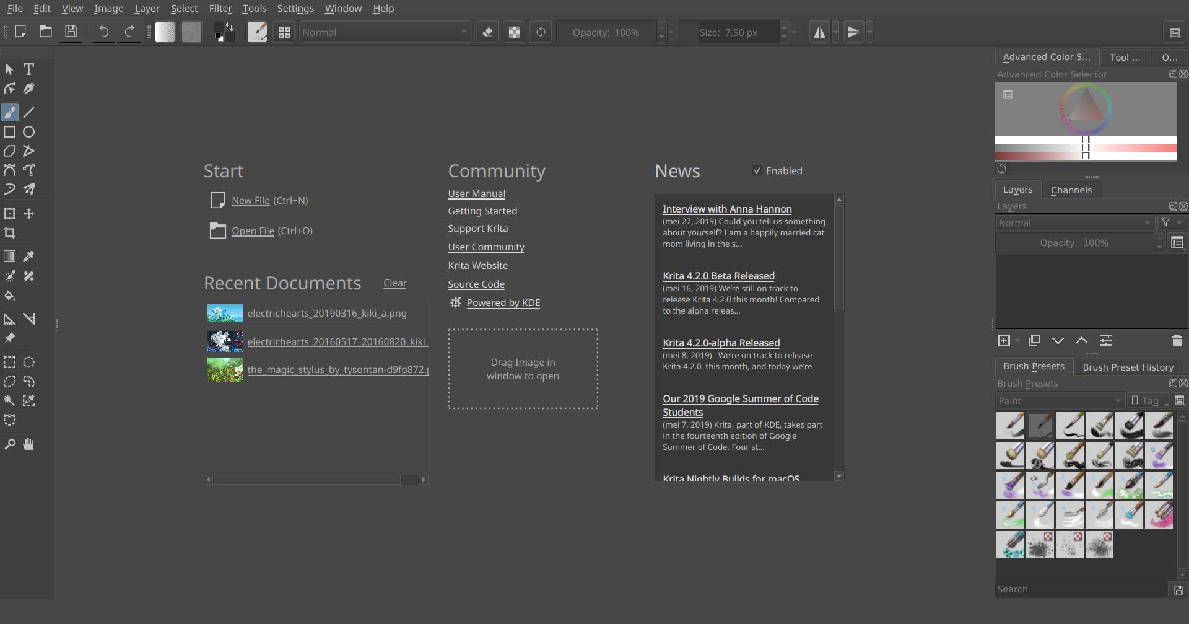Clear the Recent Documents list
This screenshot has width=1189, height=624.
click(x=394, y=283)
